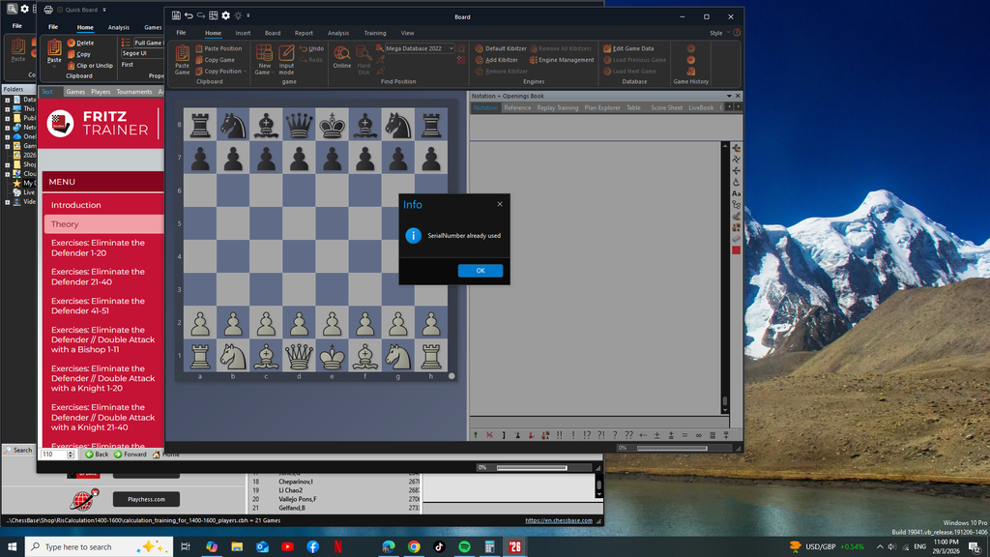Switch to the Reference notation tab

tap(517, 108)
